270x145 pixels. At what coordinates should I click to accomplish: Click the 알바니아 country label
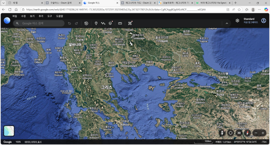pos(75,44)
